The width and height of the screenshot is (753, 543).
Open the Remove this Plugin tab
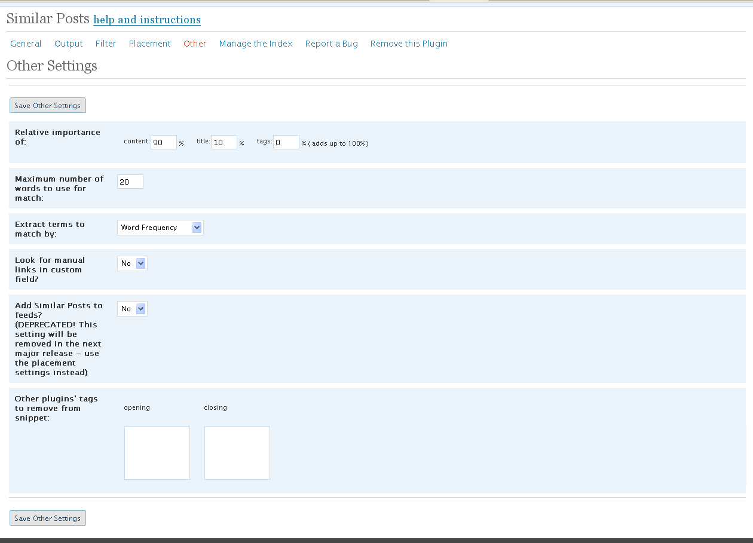[409, 44]
